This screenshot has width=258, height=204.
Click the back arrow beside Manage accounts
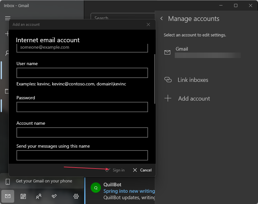[x=162, y=19]
